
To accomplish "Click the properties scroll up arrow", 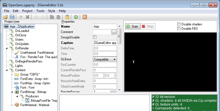I will [x=119, y=26].
